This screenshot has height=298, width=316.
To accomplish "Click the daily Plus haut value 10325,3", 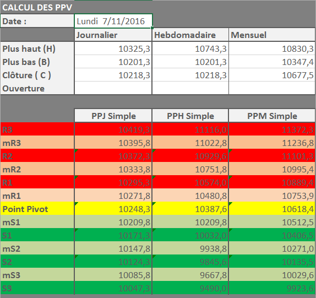I will pos(113,48).
